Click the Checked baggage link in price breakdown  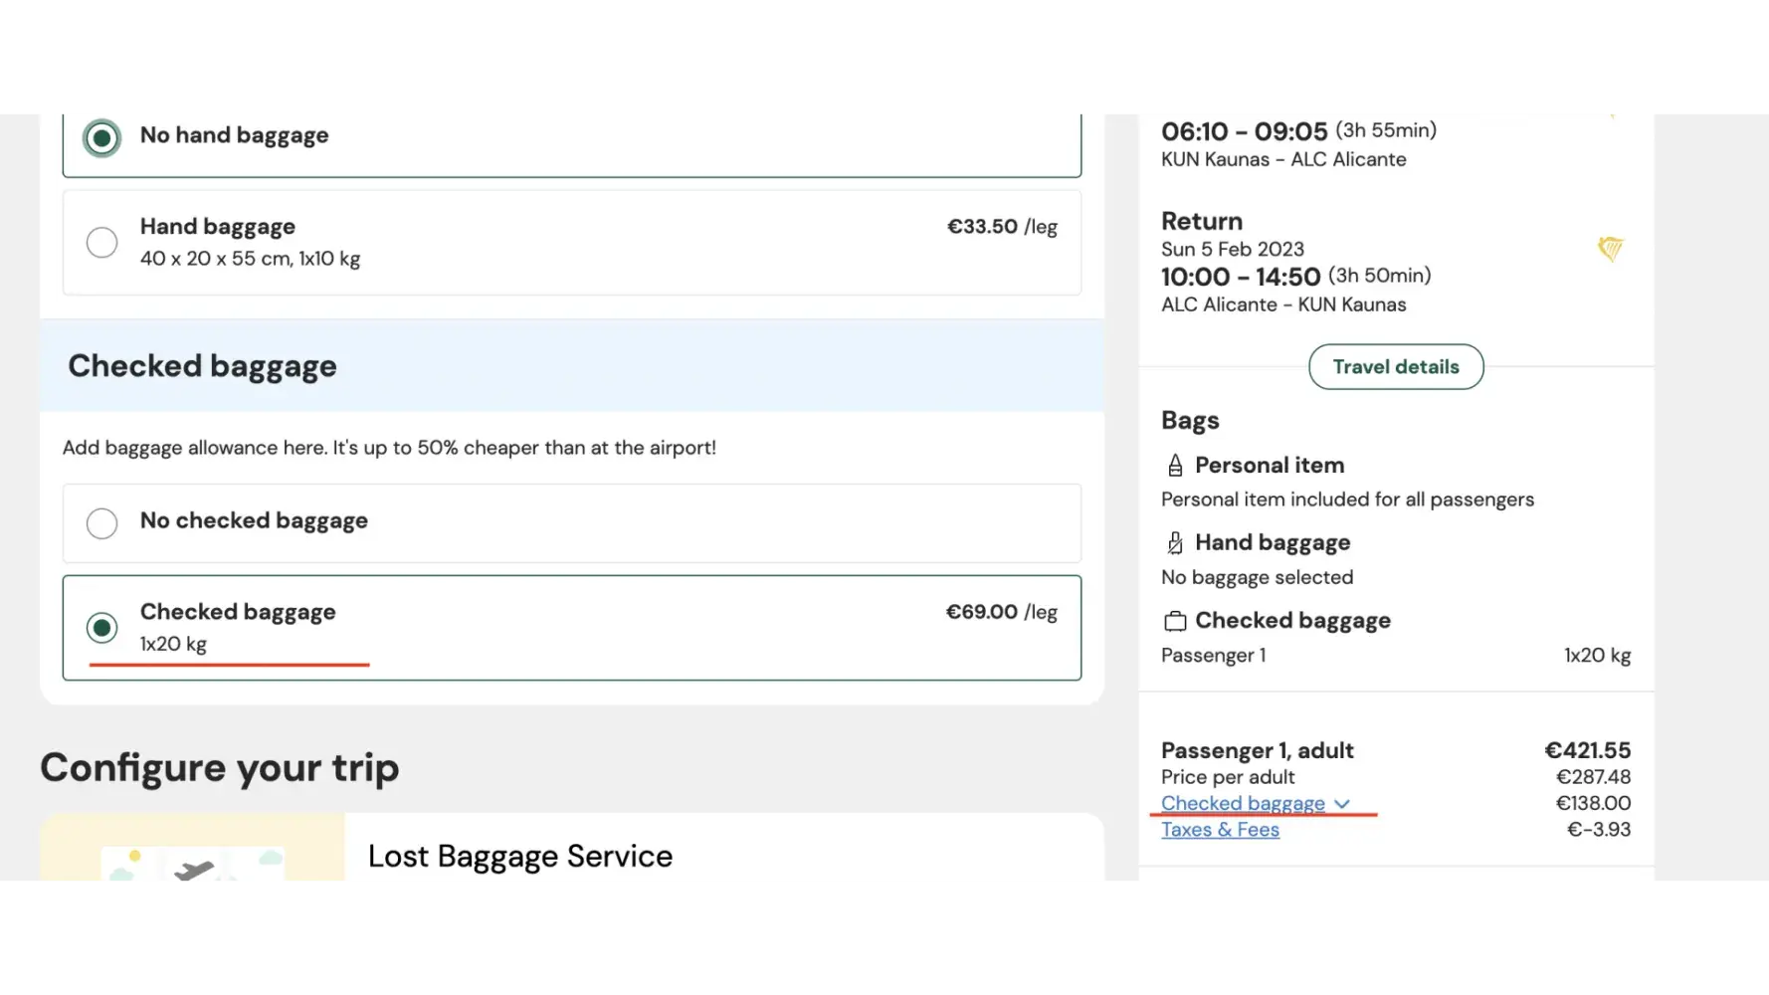coord(1243,803)
